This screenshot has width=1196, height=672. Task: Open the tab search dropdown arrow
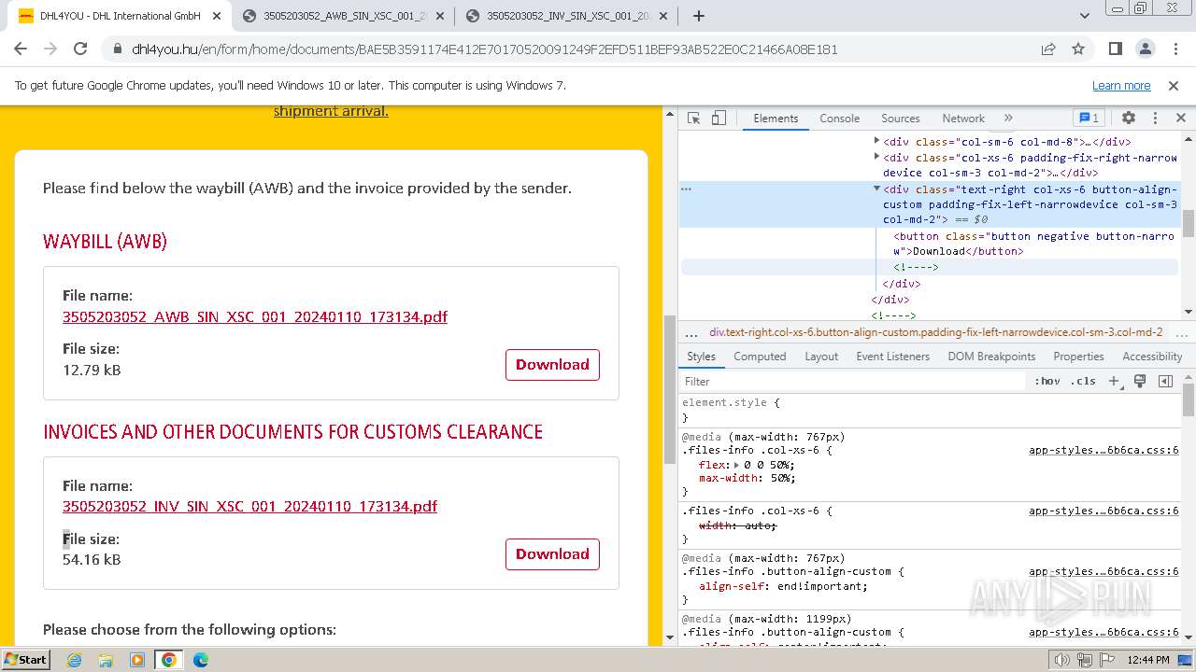tap(1085, 16)
